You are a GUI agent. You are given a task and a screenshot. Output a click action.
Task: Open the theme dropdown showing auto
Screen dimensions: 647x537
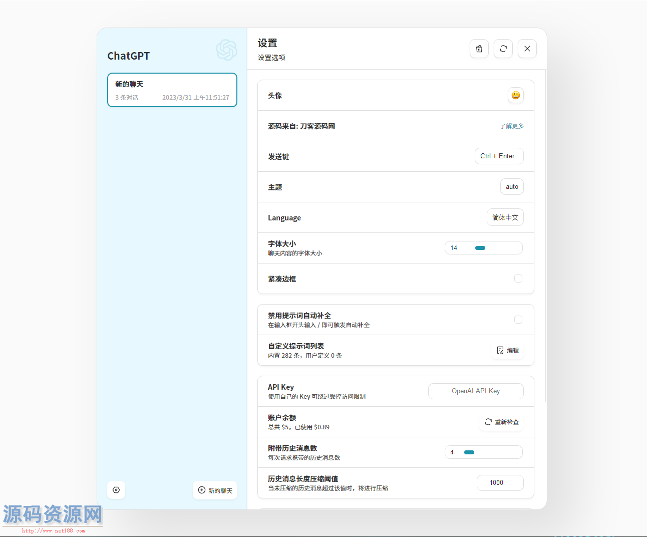pyautogui.click(x=512, y=187)
